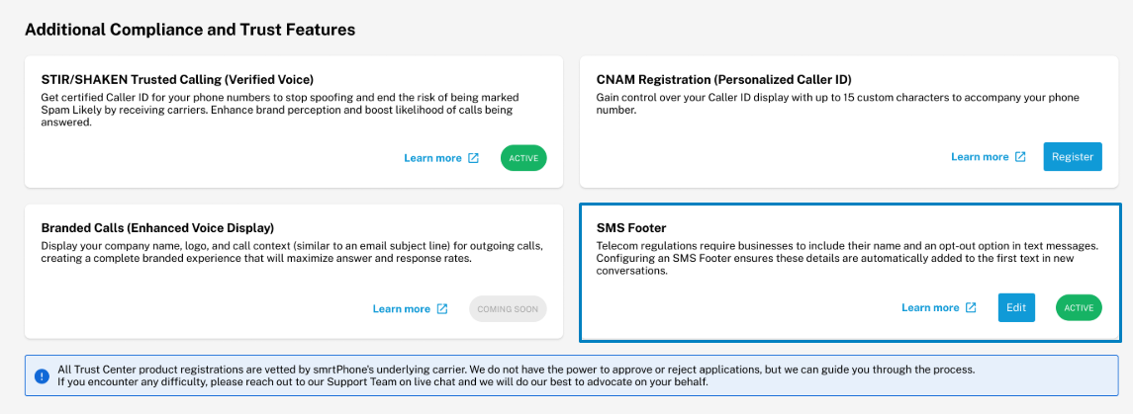This screenshot has height=414, width=1133.
Task: Click external link icon in SMS Footer card
Action: (971, 308)
